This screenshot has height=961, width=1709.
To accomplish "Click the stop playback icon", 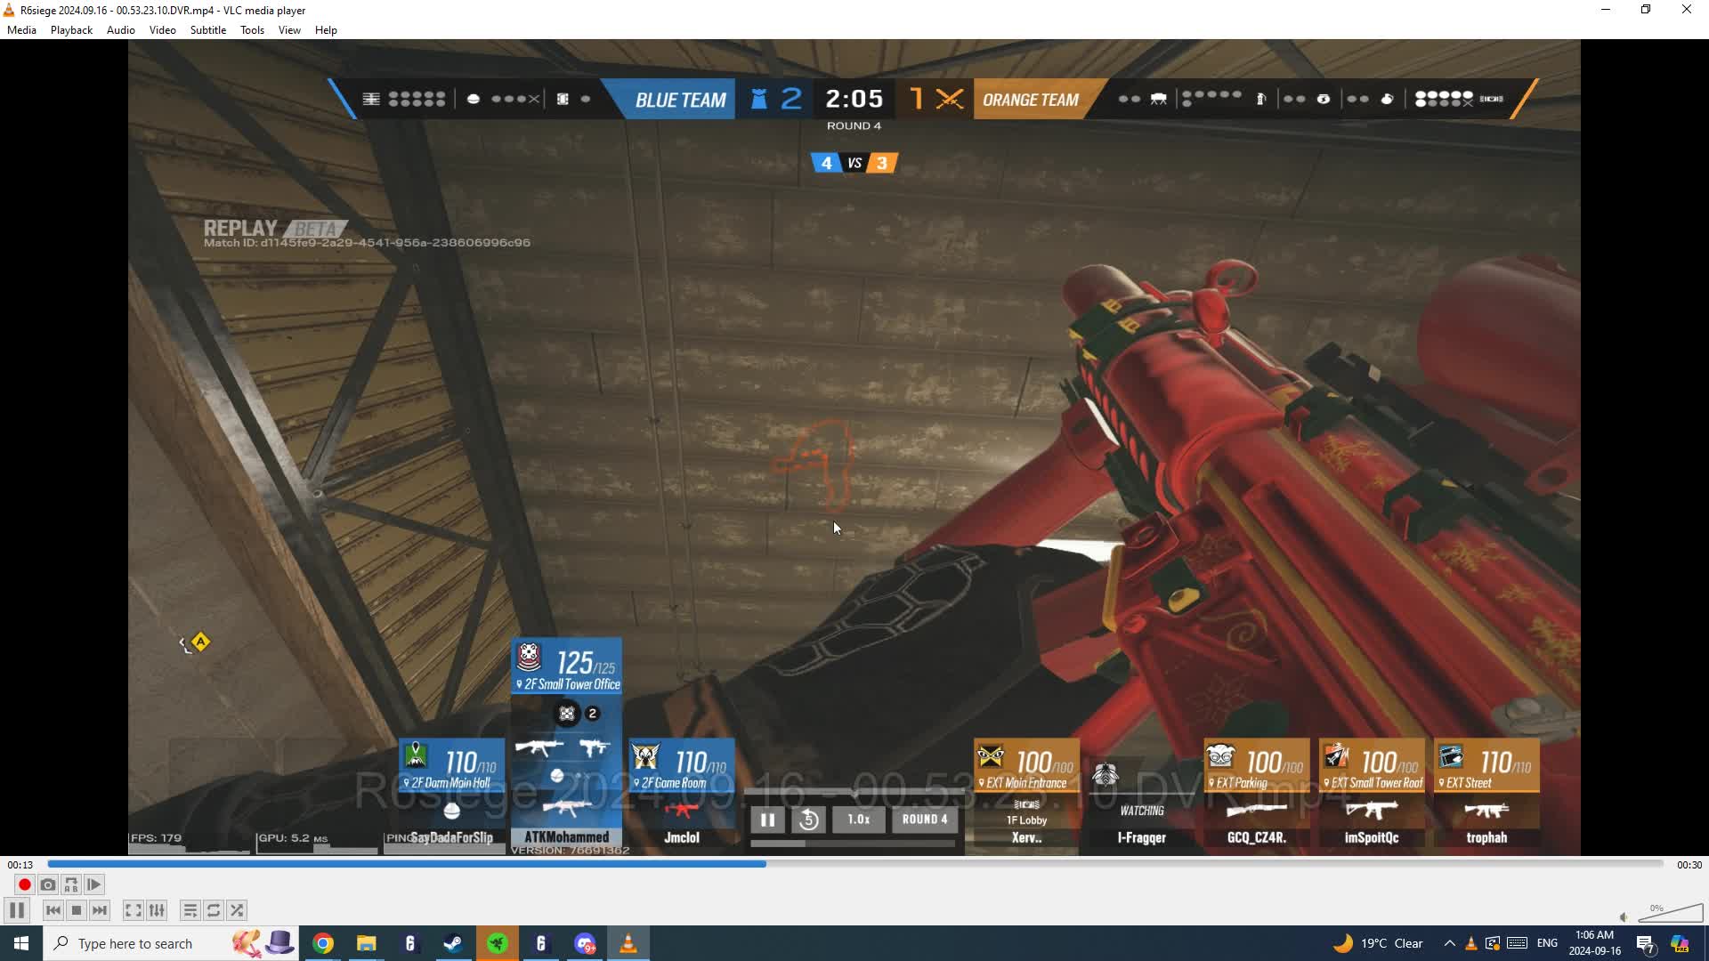I will [x=77, y=910].
